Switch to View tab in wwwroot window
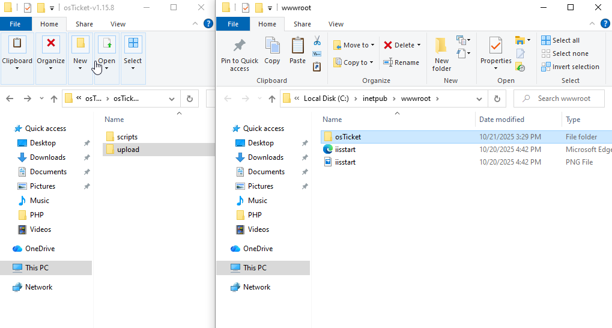 (x=336, y=24)
